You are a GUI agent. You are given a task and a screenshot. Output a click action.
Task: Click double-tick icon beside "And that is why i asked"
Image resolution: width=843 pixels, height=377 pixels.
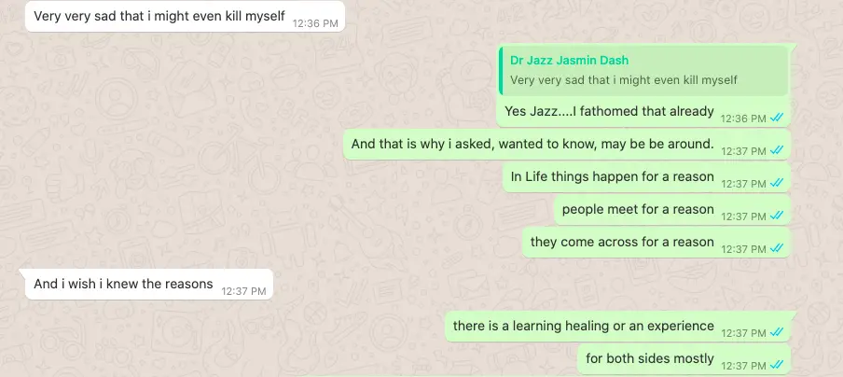coord(777,150)
